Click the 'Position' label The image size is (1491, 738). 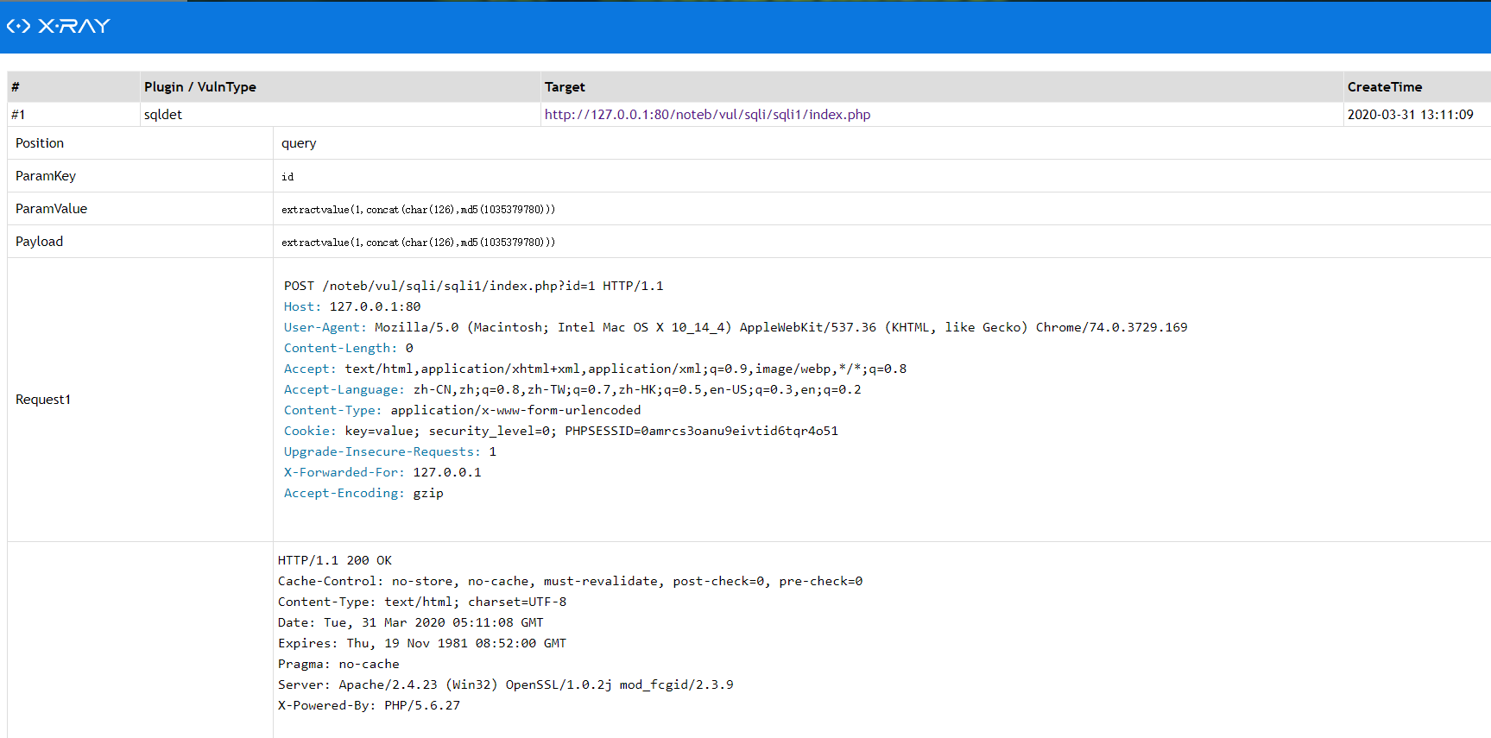pos(40,143)
